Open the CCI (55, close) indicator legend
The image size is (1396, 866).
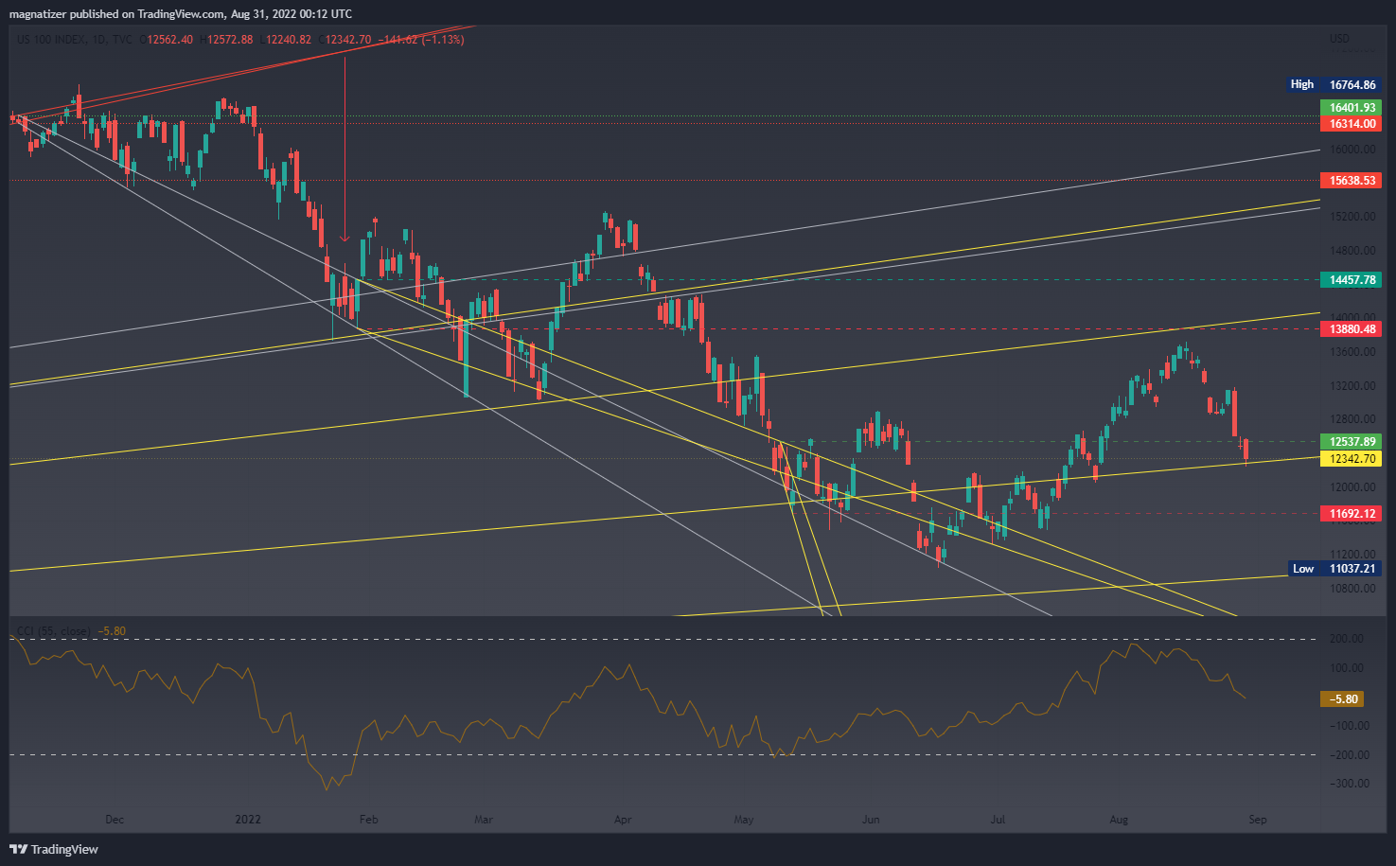(x=53, y=631)
